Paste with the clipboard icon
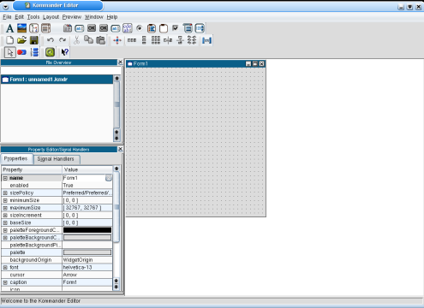The width and height of the screenshot is (424, 308). click(x=100, y=40)
